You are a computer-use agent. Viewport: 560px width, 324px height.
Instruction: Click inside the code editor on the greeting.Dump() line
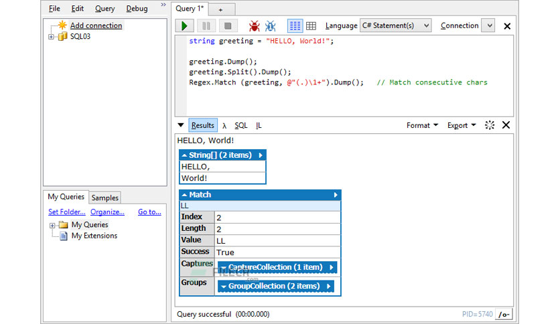(223, 62)
